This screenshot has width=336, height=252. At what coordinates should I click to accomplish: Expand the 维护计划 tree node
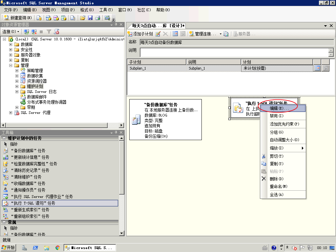click(x=17, y=86)
